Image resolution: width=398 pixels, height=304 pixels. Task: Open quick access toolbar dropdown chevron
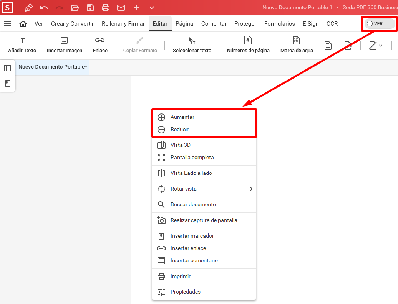click(152, 8)
